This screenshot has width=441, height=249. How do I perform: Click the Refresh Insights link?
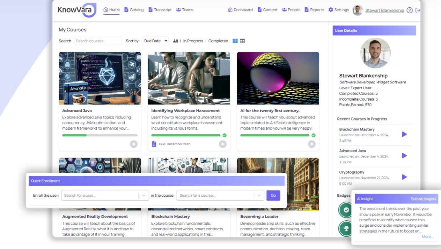[423, 198]
